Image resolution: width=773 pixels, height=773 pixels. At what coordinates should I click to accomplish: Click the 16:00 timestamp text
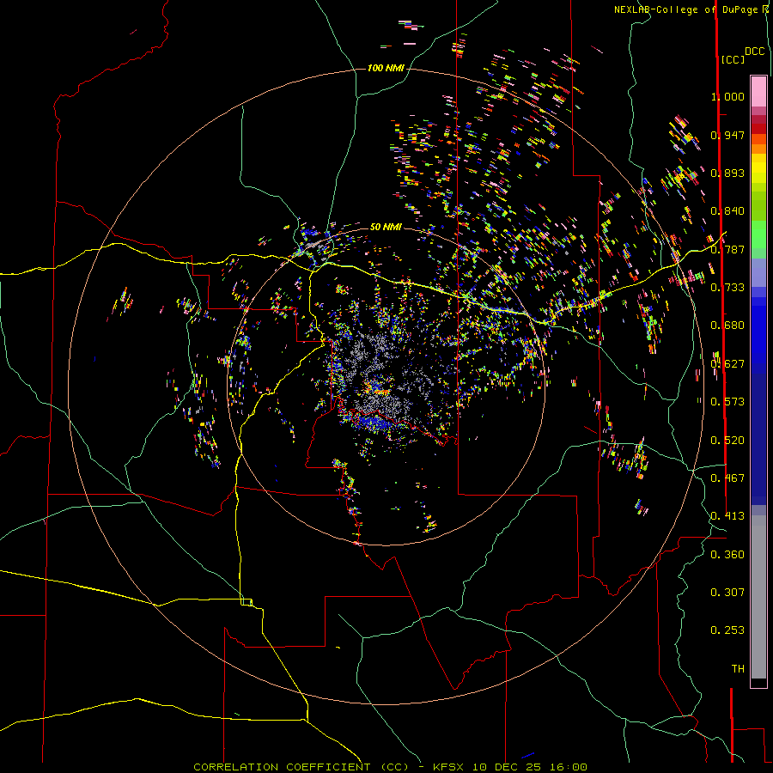click(569, 767)
